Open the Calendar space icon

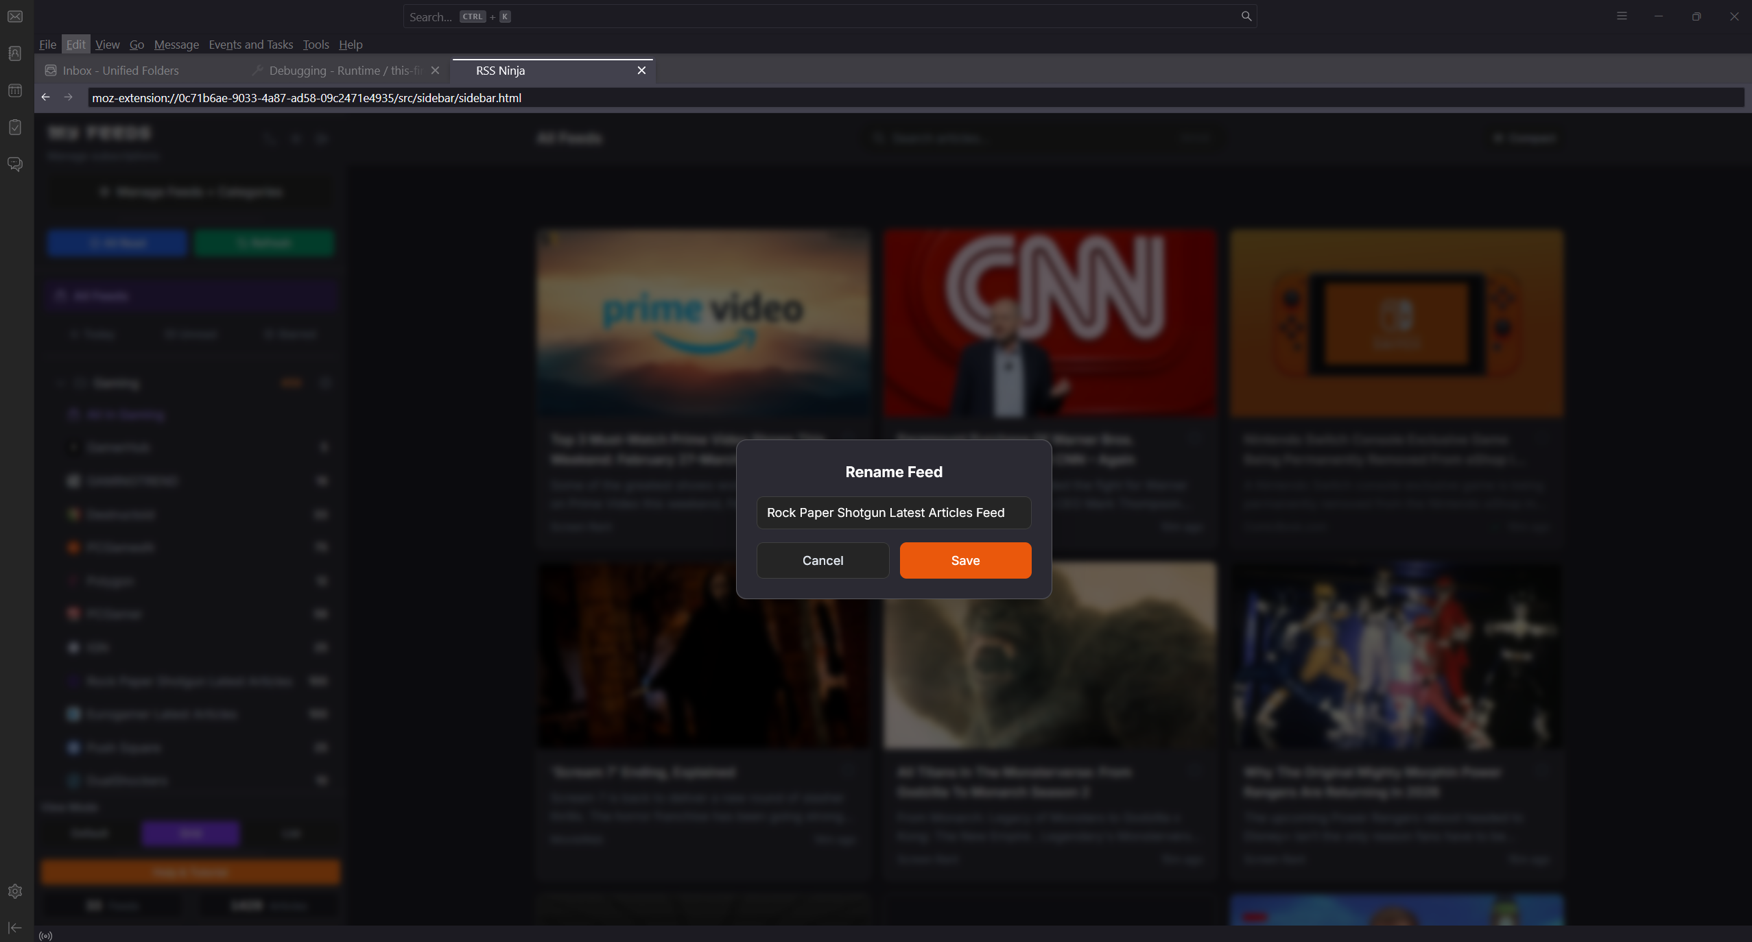point(15,90)
